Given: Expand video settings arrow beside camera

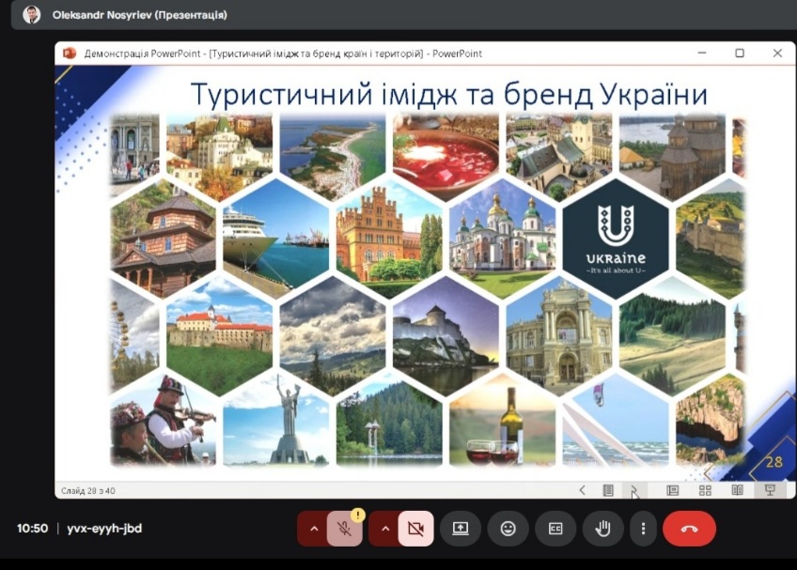Looking at the screenshot, I should [x=384, y=529].
